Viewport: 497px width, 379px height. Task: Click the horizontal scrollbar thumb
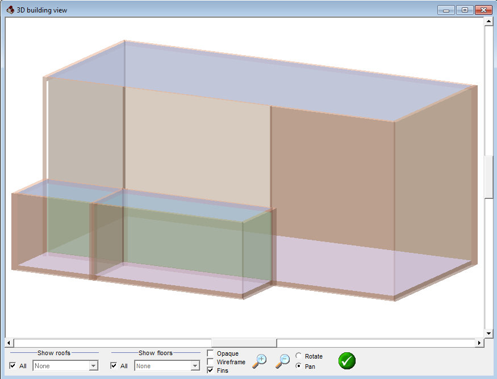click(x=244, y=343)
